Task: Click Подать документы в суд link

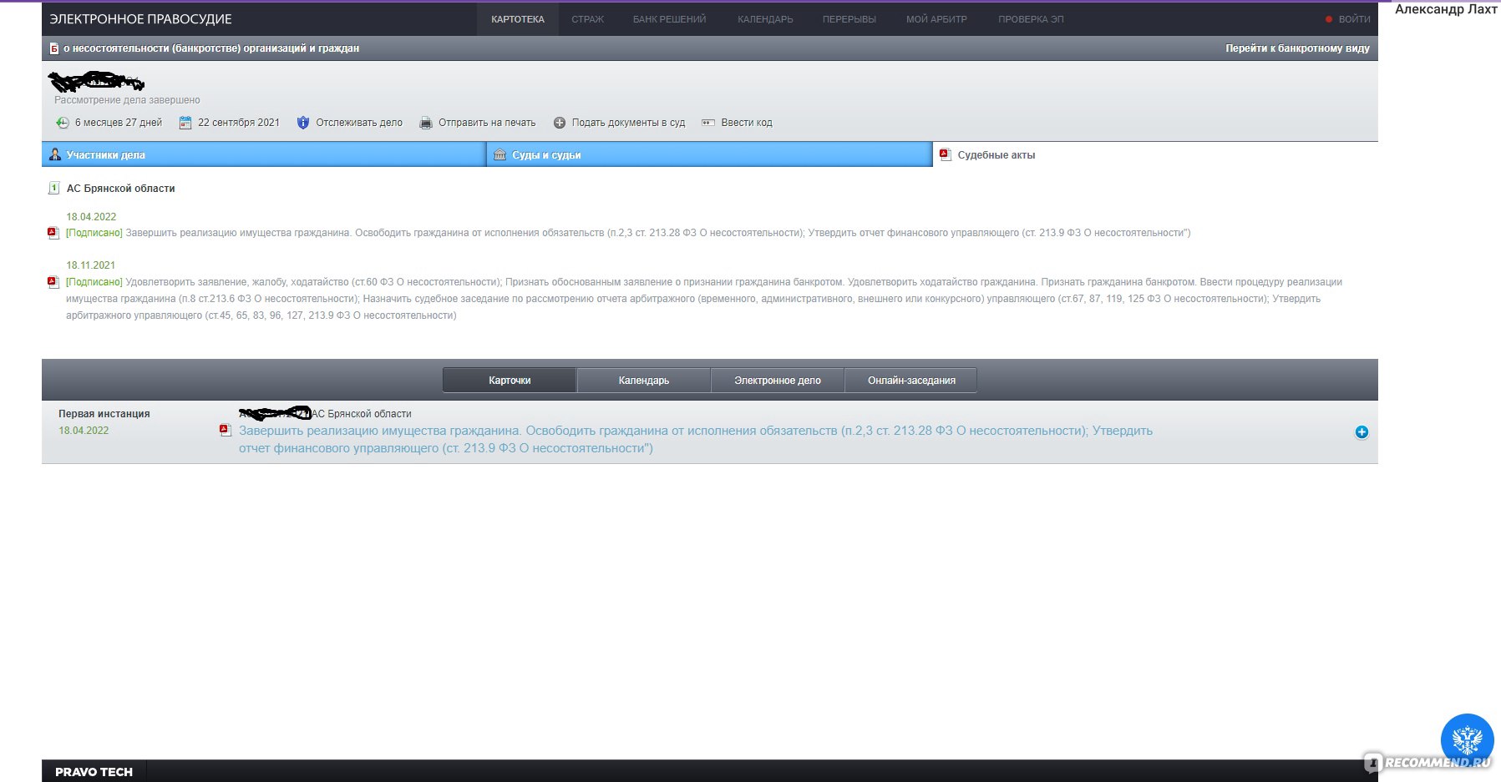Action: 628,123
